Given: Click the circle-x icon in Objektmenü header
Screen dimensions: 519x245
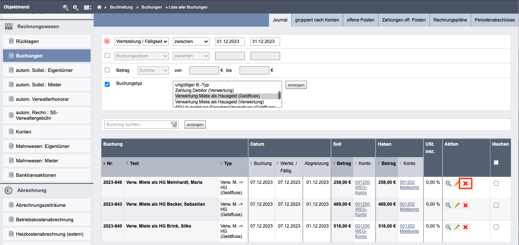Looking at the screenshot, I should pos(76,7).
